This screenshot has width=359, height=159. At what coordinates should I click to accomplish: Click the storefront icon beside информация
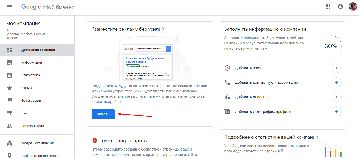[10, 63]
